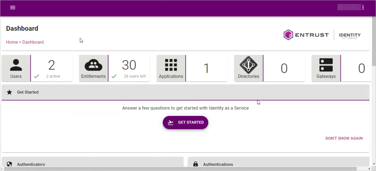Click the Entrust Identity logo
Viewport: 376px width, 171px height.
coord(322,35)
